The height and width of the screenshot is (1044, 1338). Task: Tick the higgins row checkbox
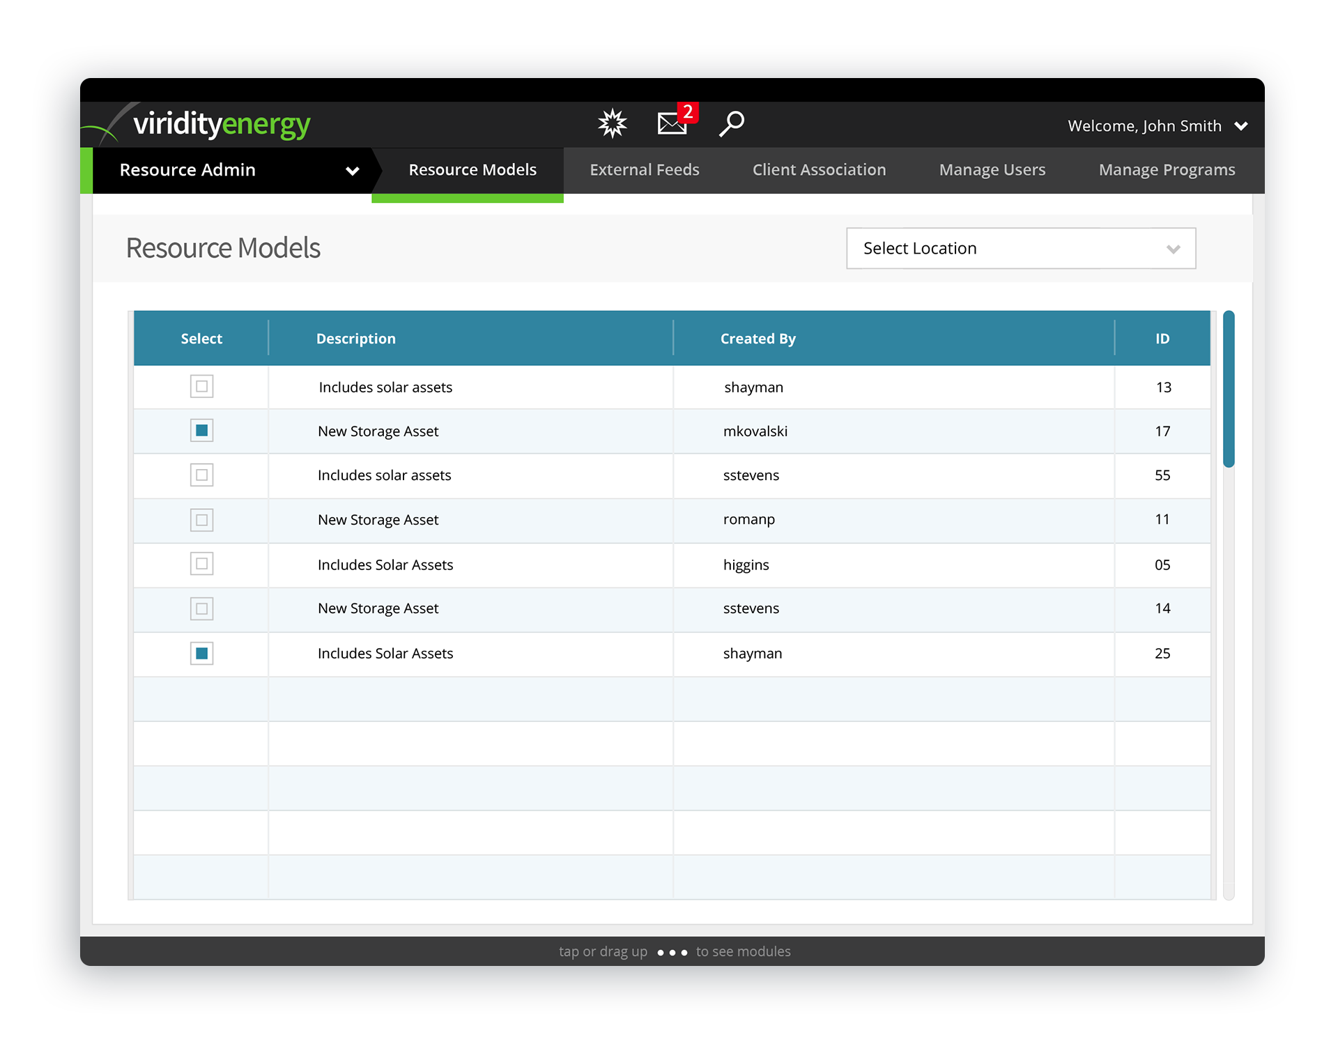201,564
